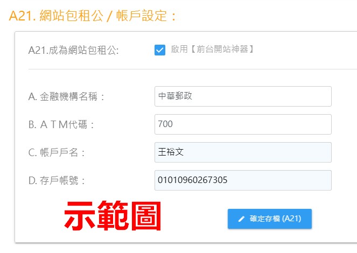The image size is (357, 253).
Task: Click the B. ATM代碼 label
Action: click(x=61, y=125)
